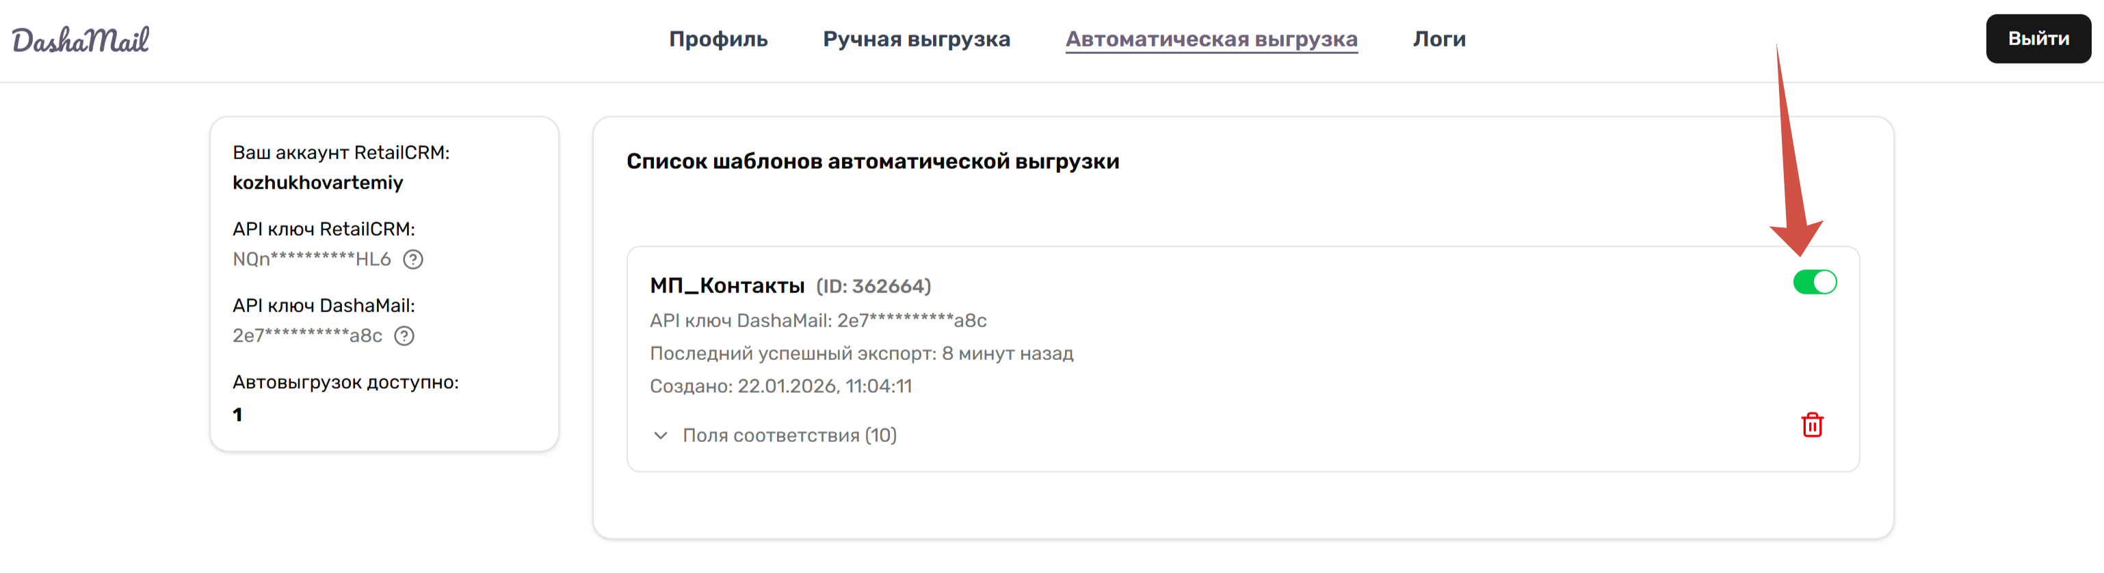Delete the МП_Контакты template with the trash icon

(1812, 425)
